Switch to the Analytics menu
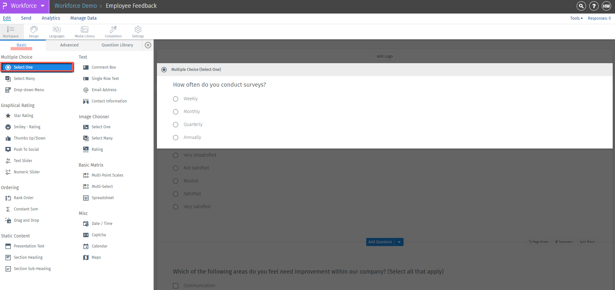Viewport: 615px width, 290px height. 51,18
